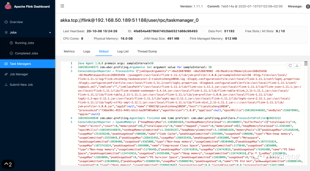Click the Version 1.11.1 text
The image size is (310, 171).
pos(191,6)
